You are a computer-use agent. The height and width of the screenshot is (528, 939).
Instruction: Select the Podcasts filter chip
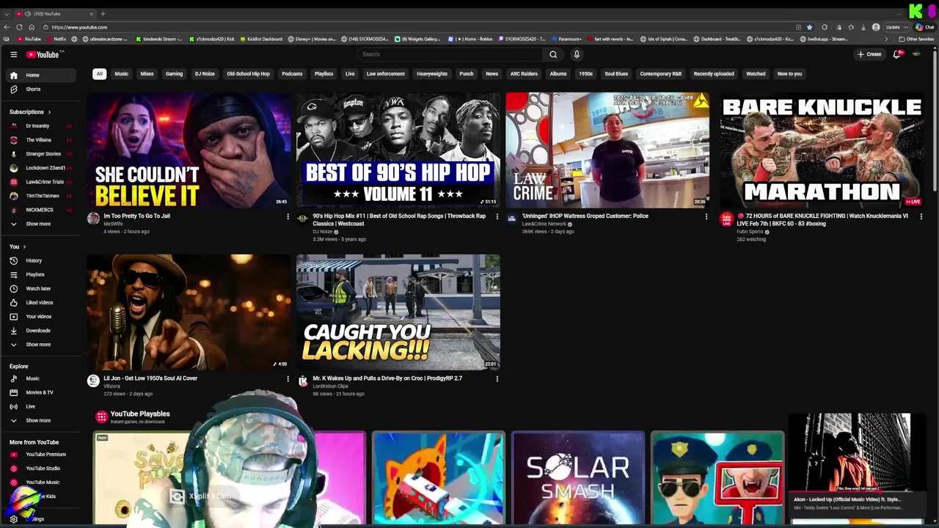coord(292,73)
